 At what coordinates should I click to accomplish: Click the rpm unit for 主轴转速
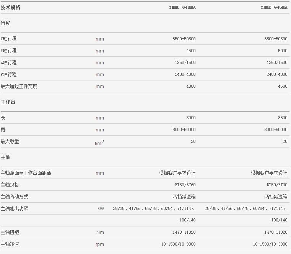[100, 244]
